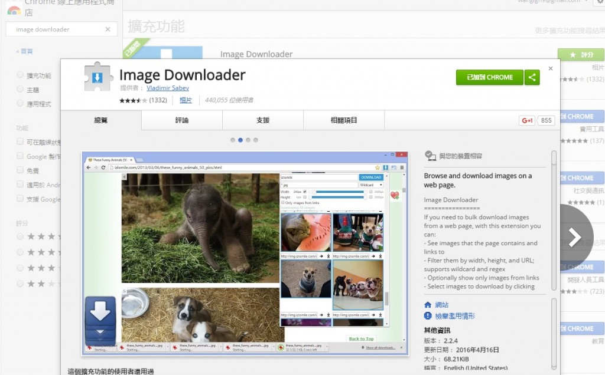
Task: Click the 440,055 users count text
Action: [x=229, y=100]
